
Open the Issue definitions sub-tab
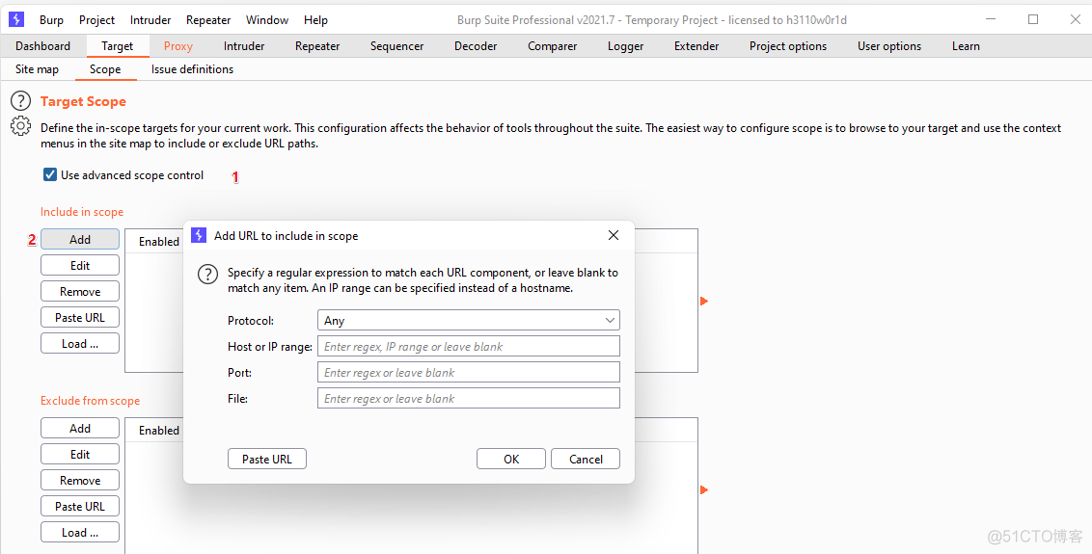[x=192, y=69]
